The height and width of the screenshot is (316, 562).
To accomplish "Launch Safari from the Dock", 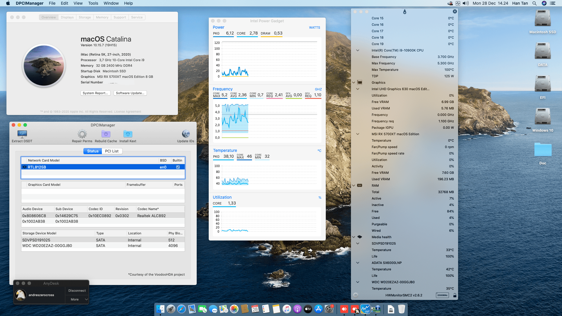I will coord(181,309).
